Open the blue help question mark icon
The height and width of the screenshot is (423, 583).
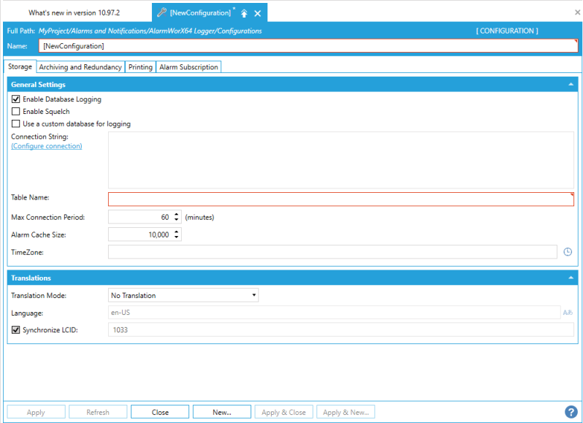571,412
